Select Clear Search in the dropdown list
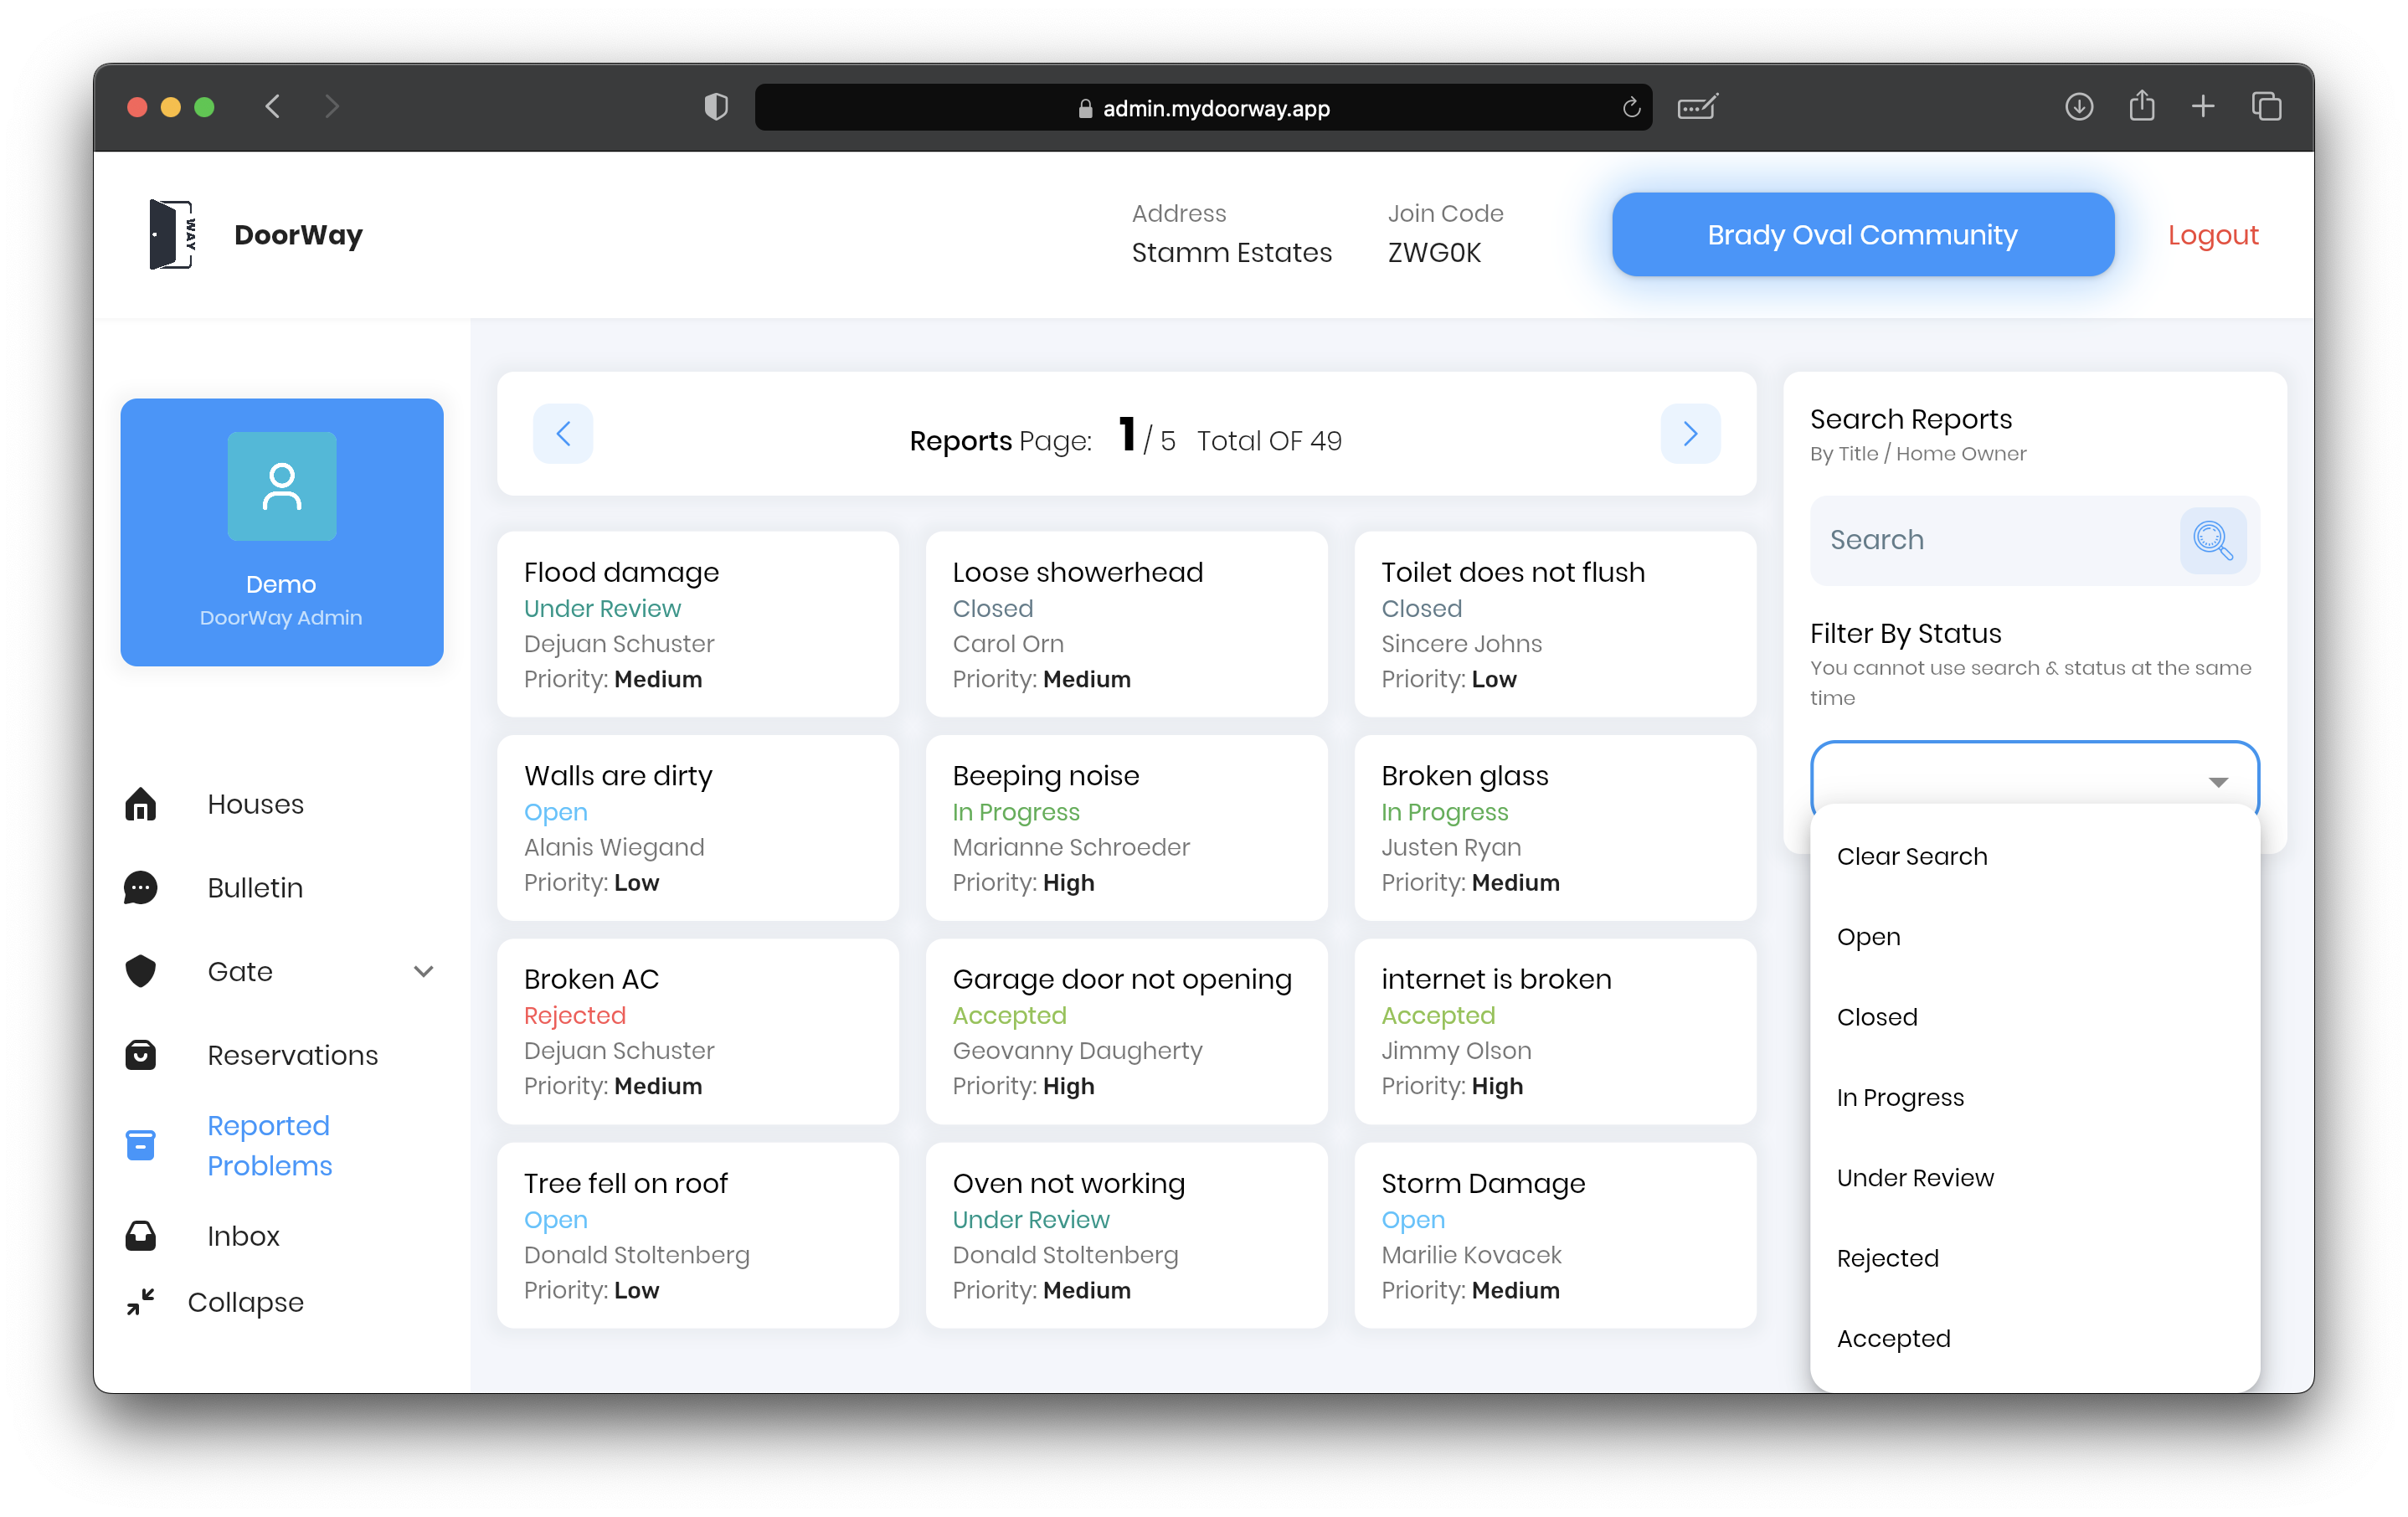The width and height of the screenshot is (2408, 1517). point(1911,855)
